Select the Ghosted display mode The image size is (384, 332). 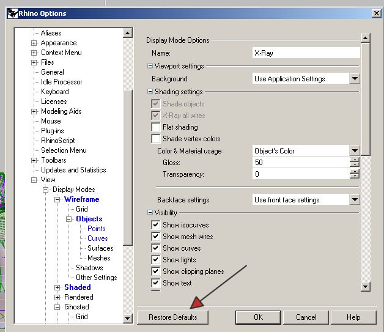pos(76,307)
